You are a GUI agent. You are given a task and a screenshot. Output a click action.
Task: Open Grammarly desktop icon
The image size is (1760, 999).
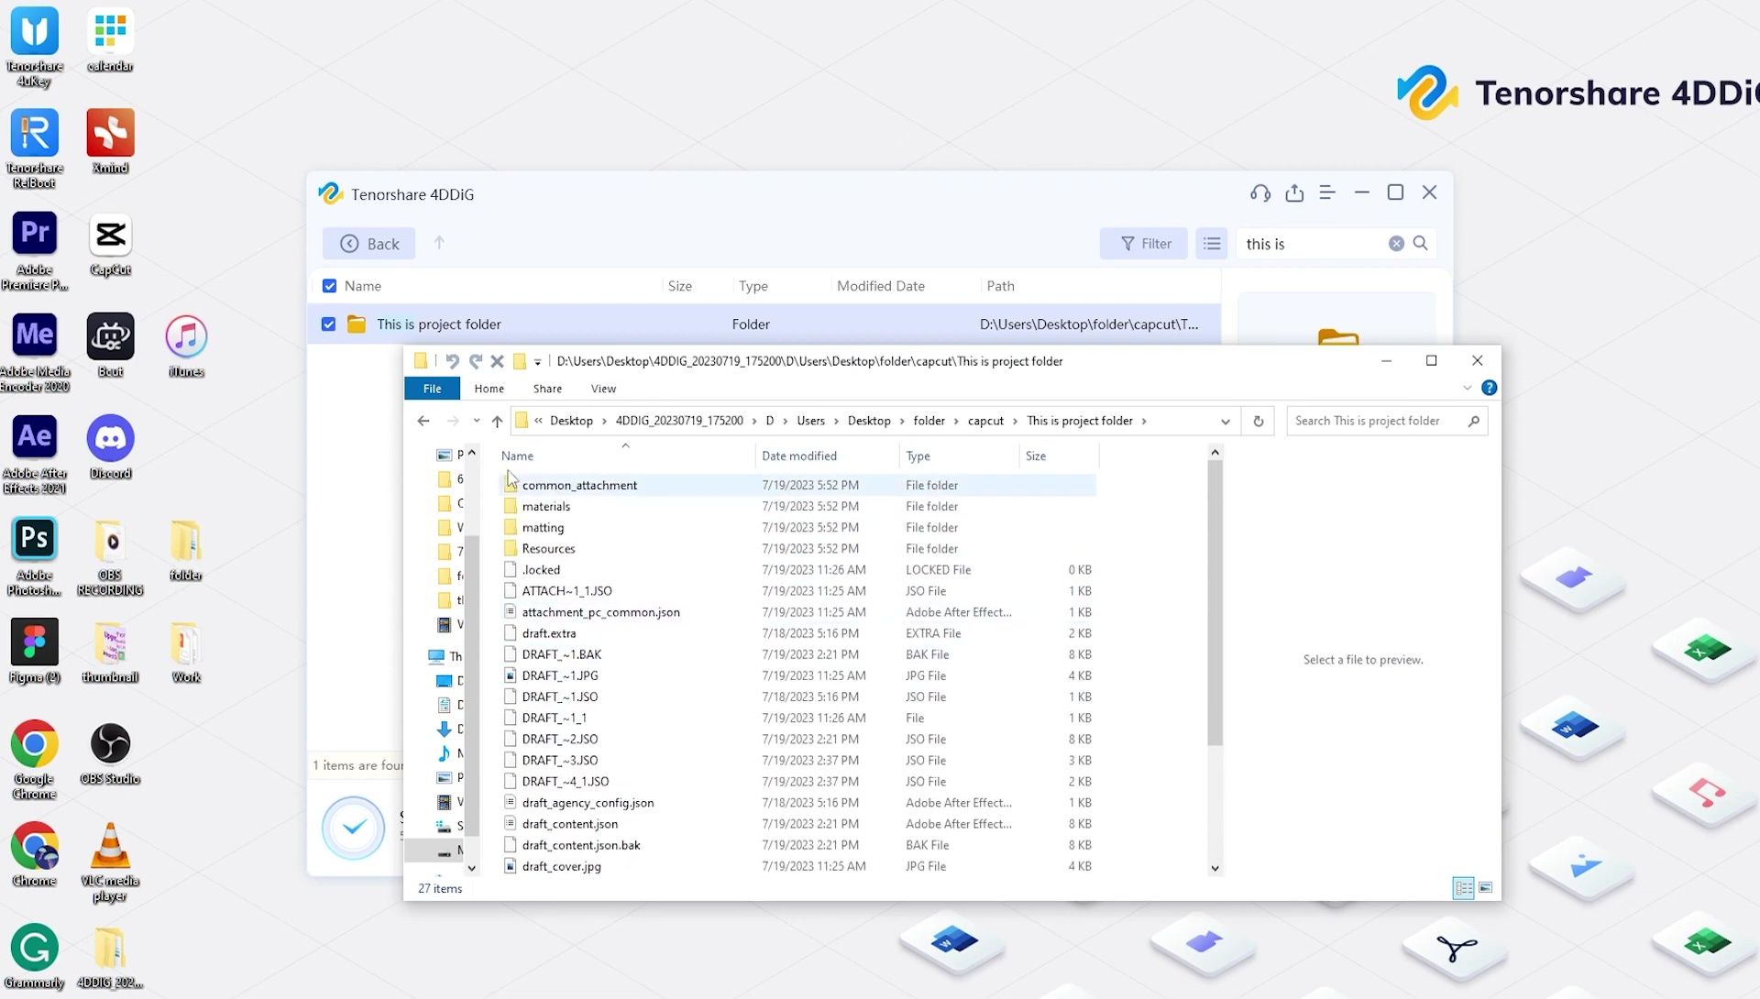pyautogui.click(x=35, y=956)
